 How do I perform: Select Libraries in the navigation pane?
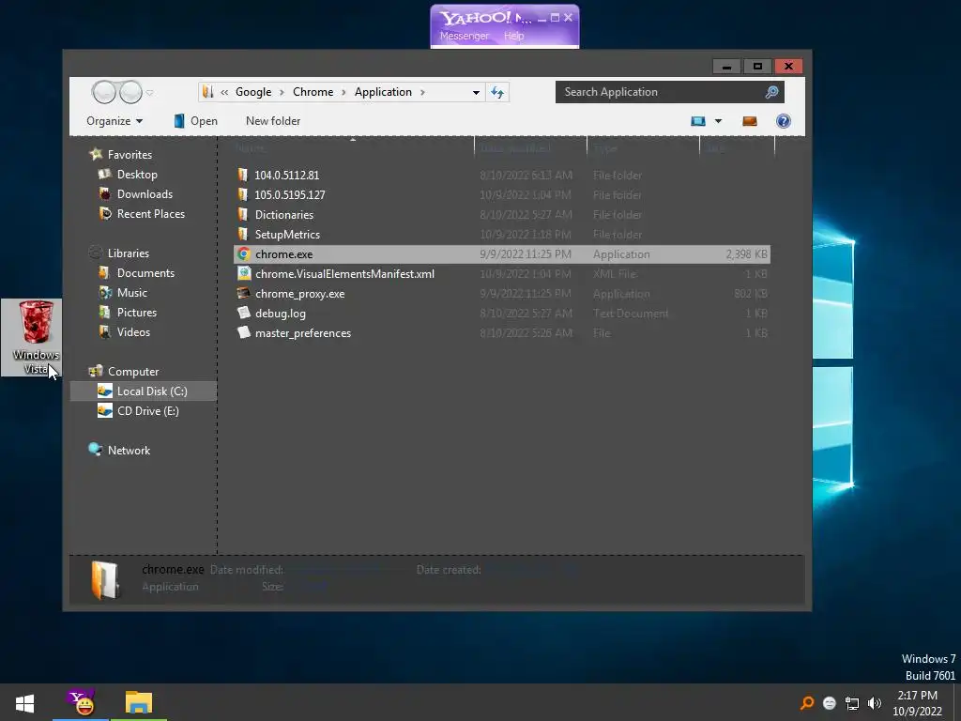119,253
